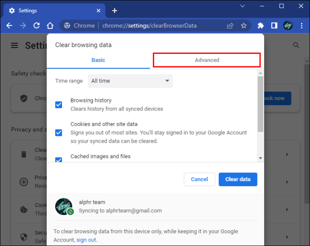Bookmark this page with star icon
The height and width of the screenshot is (246, 310).
pyautogui.click(x=244, y=26)
